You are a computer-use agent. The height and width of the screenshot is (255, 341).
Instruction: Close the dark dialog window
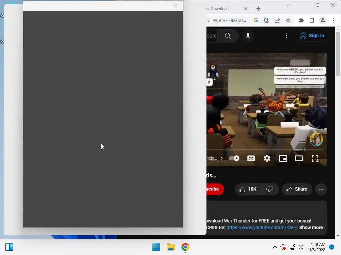[175, 6]
